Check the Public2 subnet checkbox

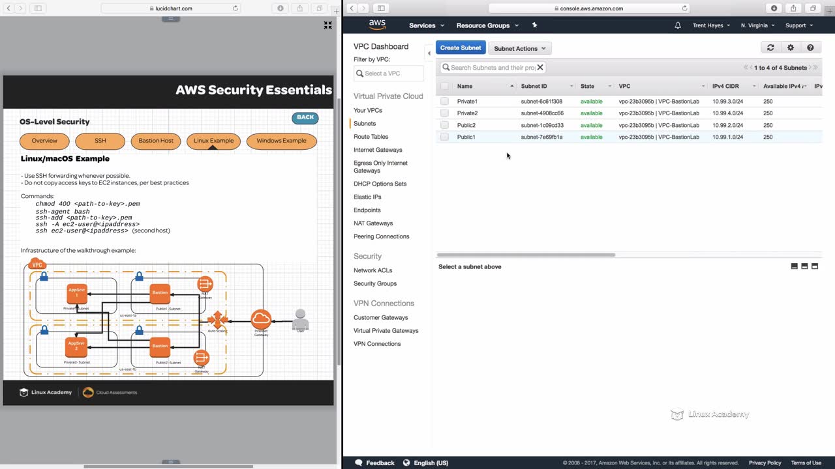(444, 125)
